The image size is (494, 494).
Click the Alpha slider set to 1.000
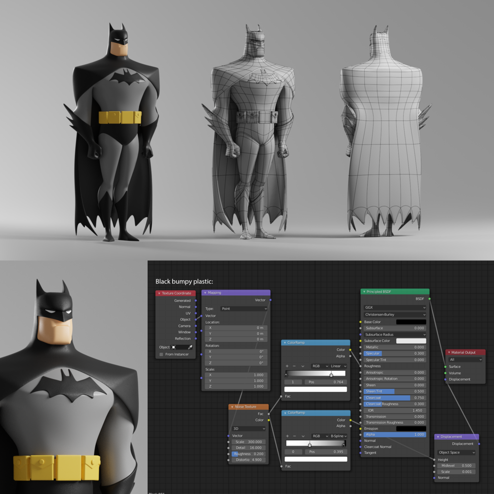point(395,435)
